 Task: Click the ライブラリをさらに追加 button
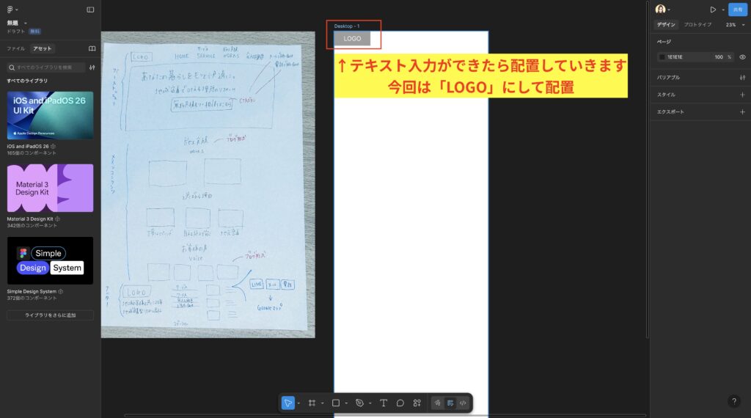(x=50, y=315)
